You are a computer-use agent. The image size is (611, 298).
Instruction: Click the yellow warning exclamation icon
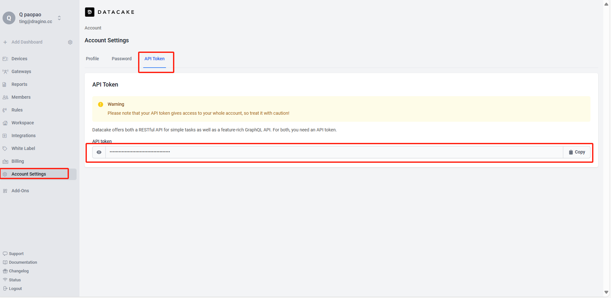click(101, 104)
